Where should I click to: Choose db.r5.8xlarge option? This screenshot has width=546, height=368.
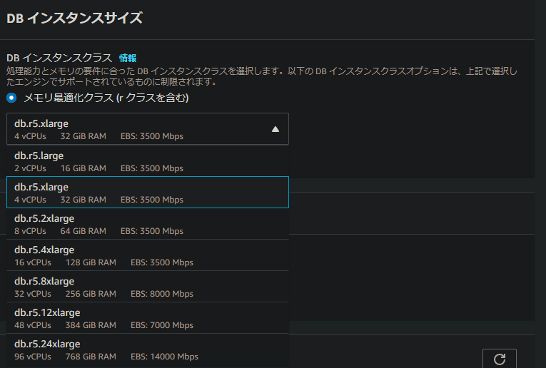click(x=148, y=286)
